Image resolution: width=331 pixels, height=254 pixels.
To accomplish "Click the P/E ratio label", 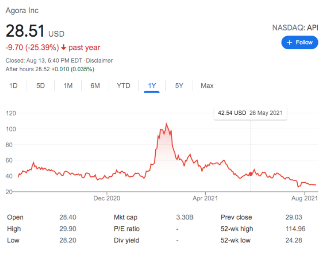I will (127, 229).
